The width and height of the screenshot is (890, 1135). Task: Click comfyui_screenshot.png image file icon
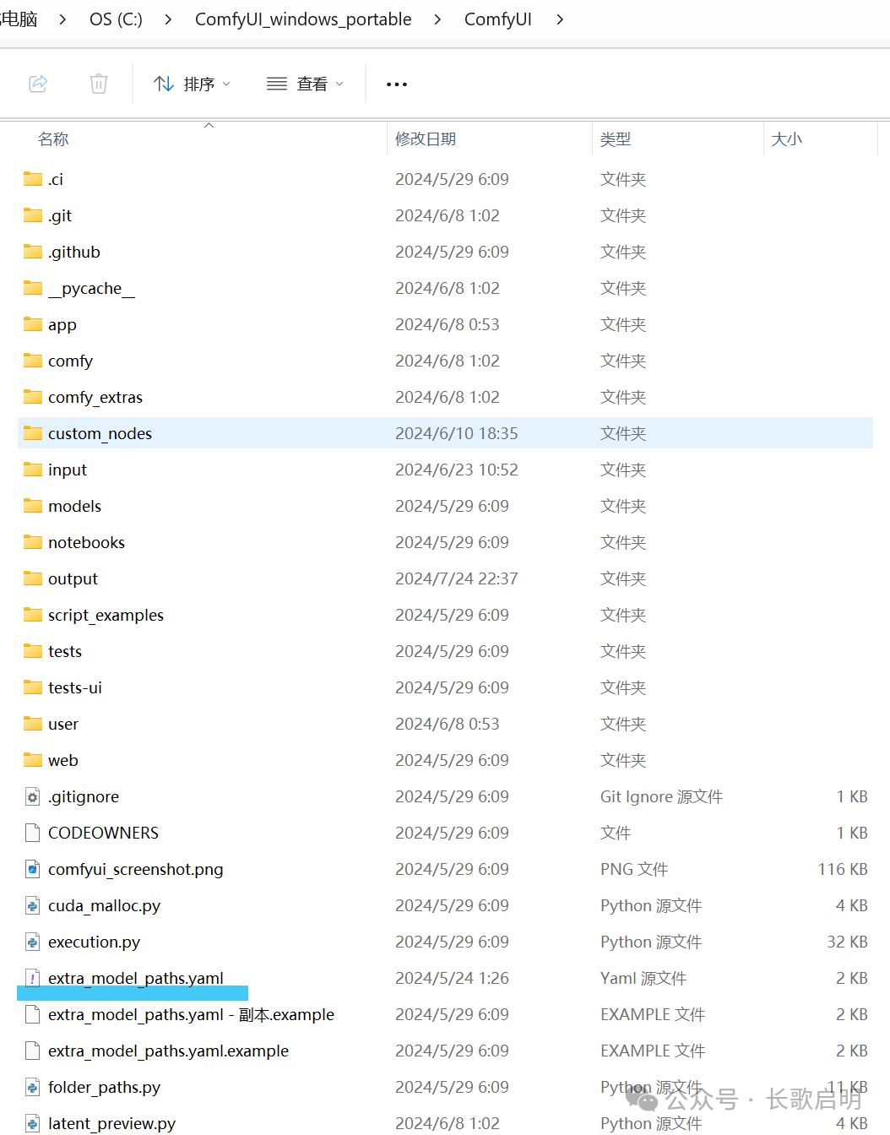[x=33, y=869]
